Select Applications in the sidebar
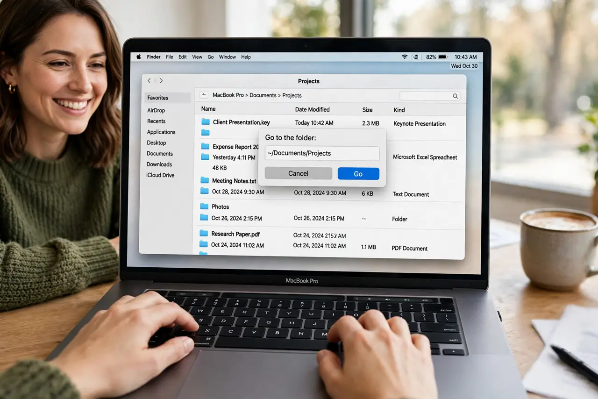 pyautogui.click(x=161, y=132)
